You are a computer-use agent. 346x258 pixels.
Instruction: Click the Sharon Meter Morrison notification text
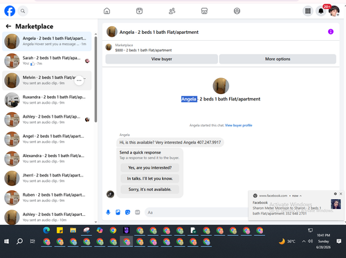[286, 211]
